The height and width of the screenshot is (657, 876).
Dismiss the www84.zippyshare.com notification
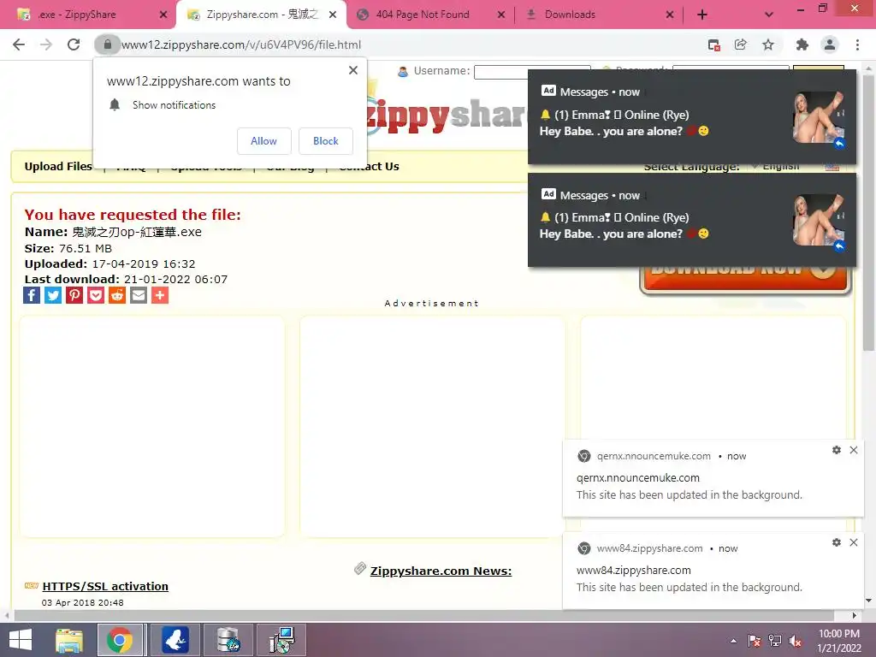(854, 542)
